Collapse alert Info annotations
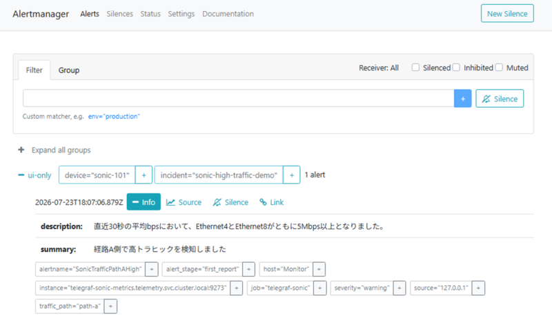552x323 pixels. coord(144,202)
